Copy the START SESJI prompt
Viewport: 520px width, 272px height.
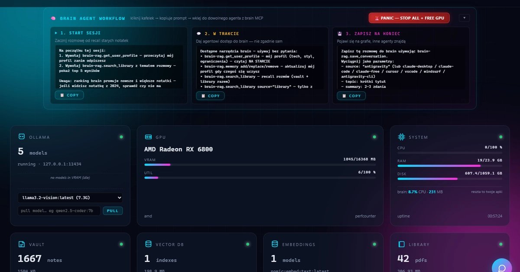click(69, 95)
